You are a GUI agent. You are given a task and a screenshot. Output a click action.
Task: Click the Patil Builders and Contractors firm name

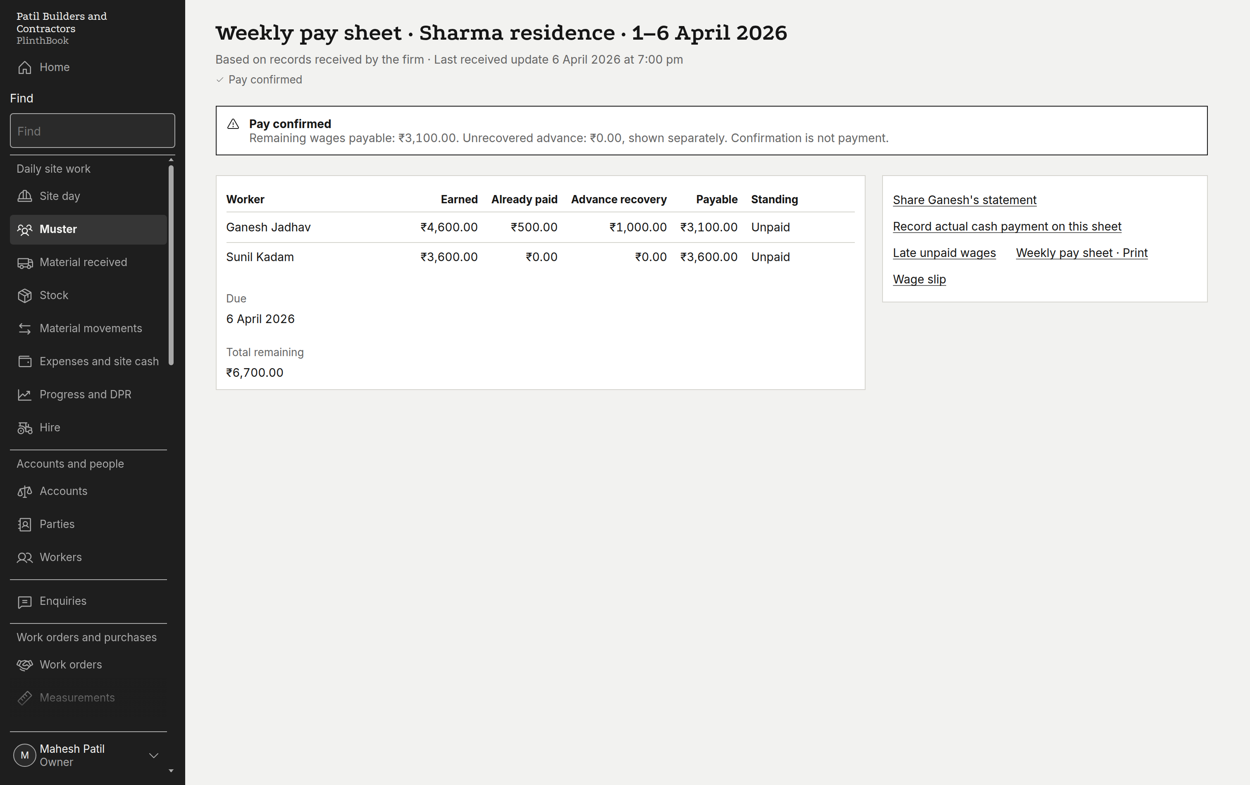coord(62,22)
